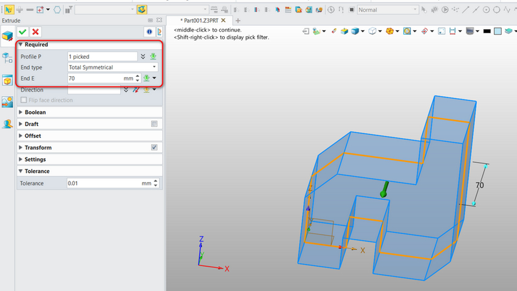The width and height of the screenshot is (517, 291).
Task: Click the red target center view icon
Action: click(425, 31)
